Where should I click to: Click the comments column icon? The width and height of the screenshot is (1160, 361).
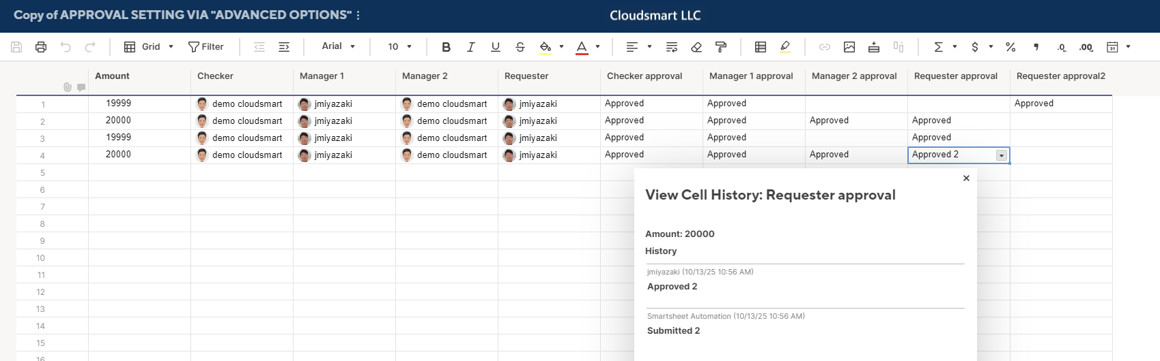tap(81, 87)
